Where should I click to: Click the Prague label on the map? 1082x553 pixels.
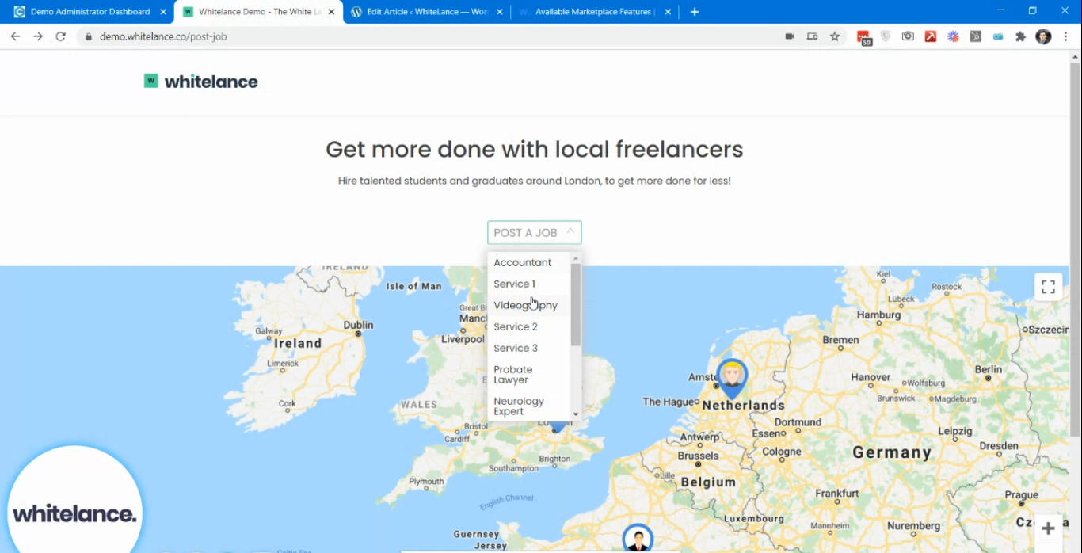(1021, 494)
